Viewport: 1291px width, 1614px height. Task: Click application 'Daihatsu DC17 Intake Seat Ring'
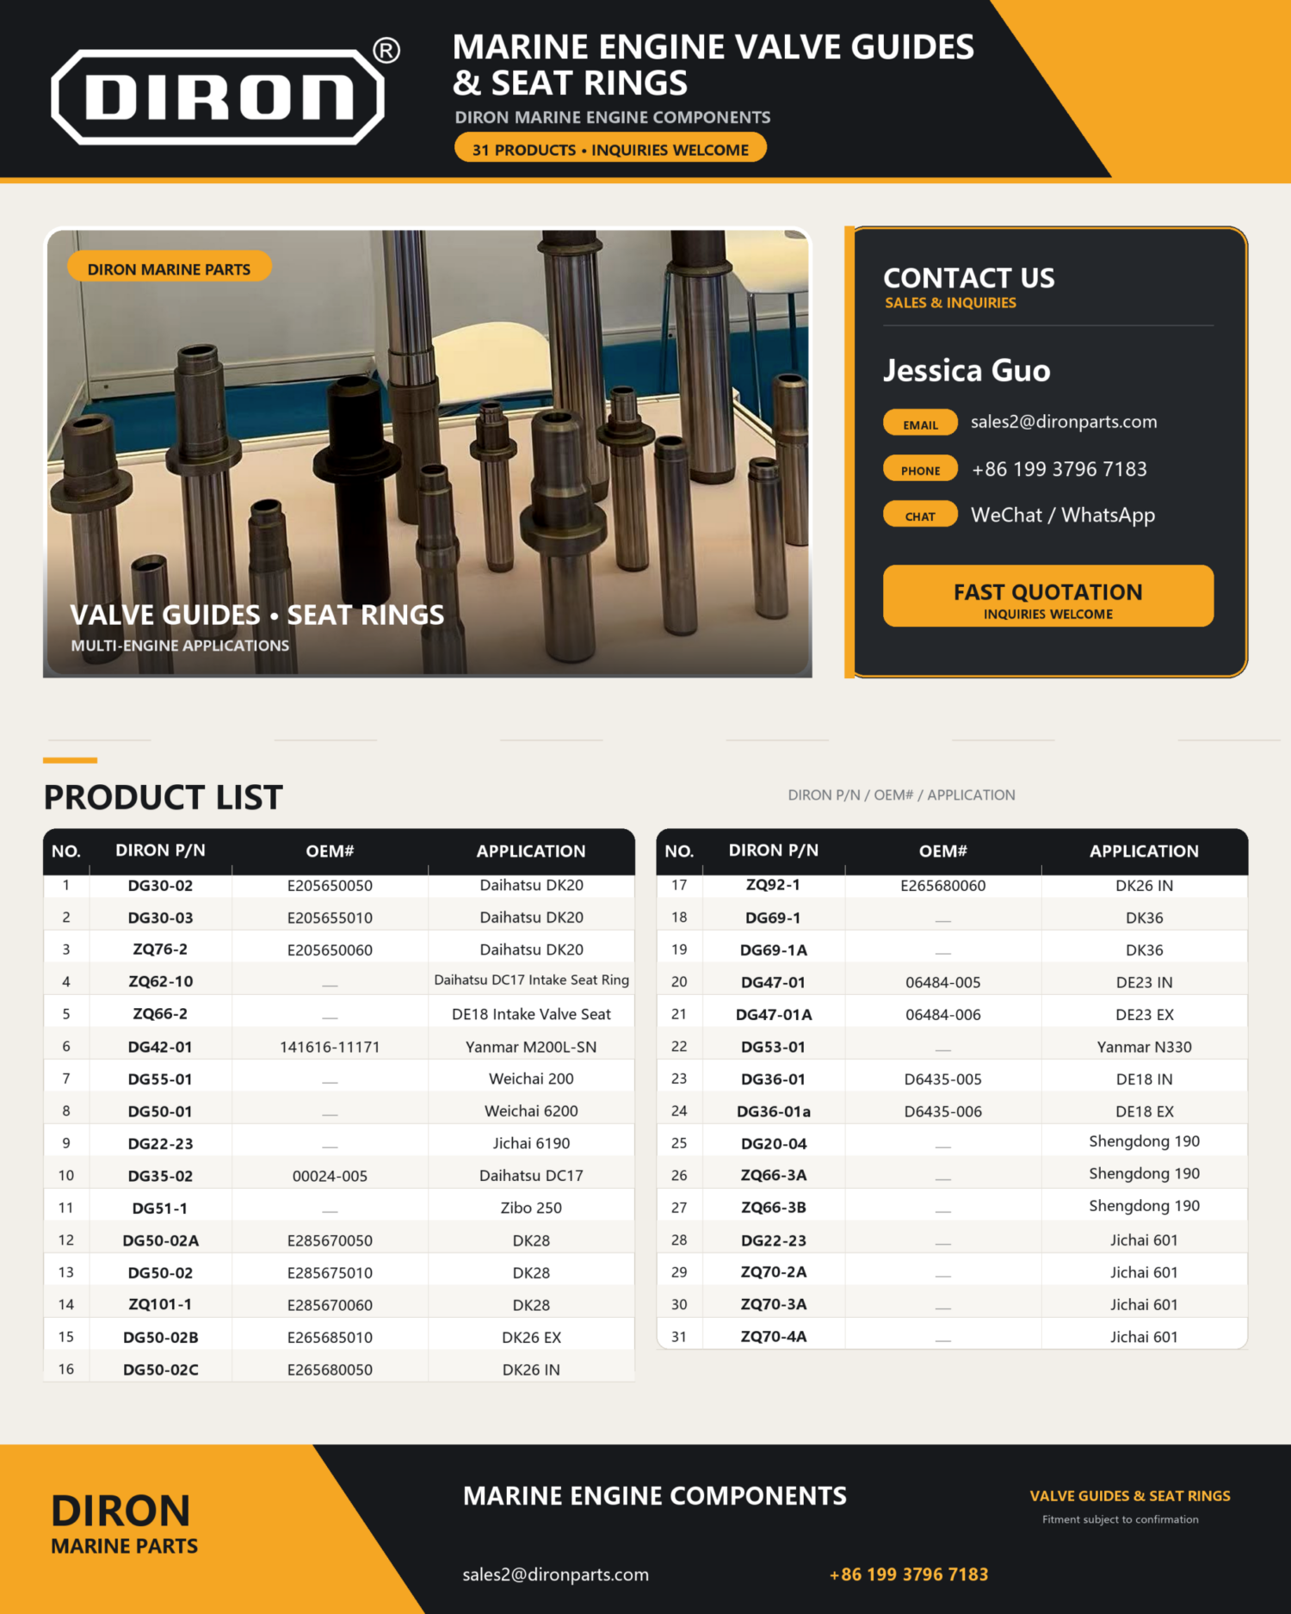coord(531,980)
